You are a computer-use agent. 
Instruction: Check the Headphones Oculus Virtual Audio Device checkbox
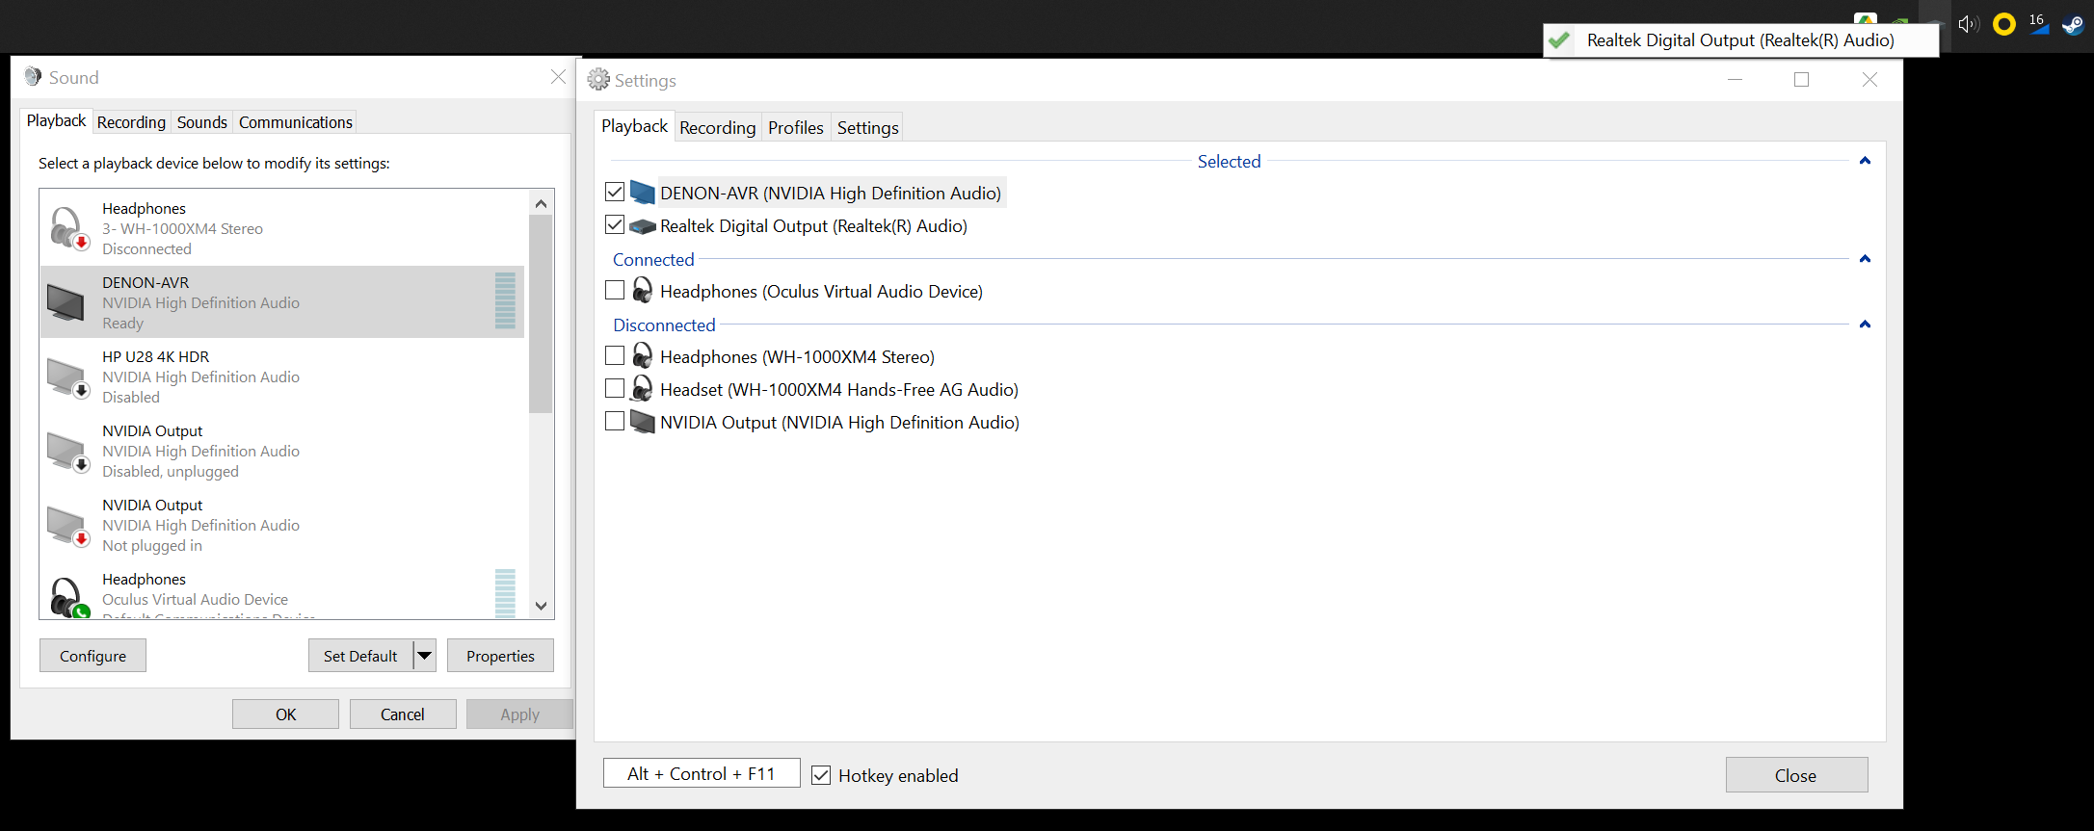click(615, 290)
